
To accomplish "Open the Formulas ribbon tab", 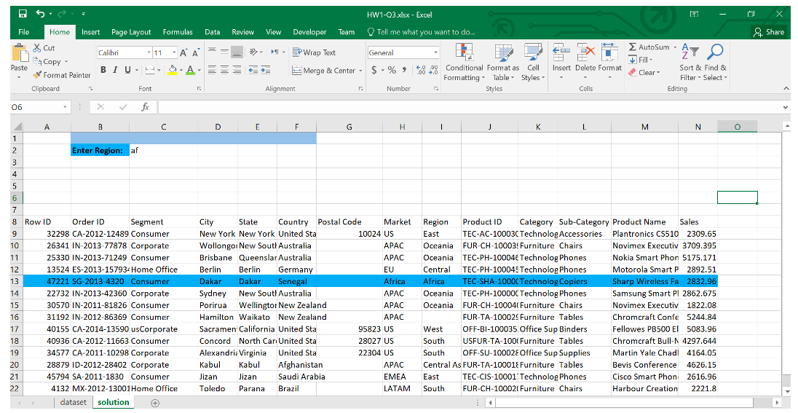I will 178,32.
